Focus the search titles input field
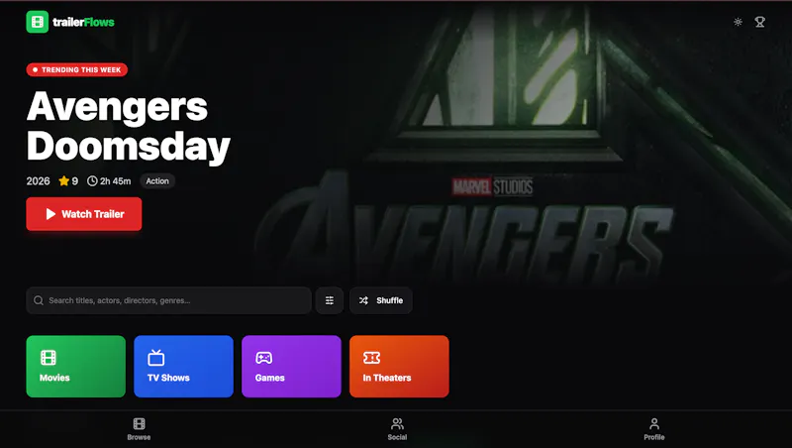Image resolution: width=792 pixels, height=448 pixels. [168, 300]
